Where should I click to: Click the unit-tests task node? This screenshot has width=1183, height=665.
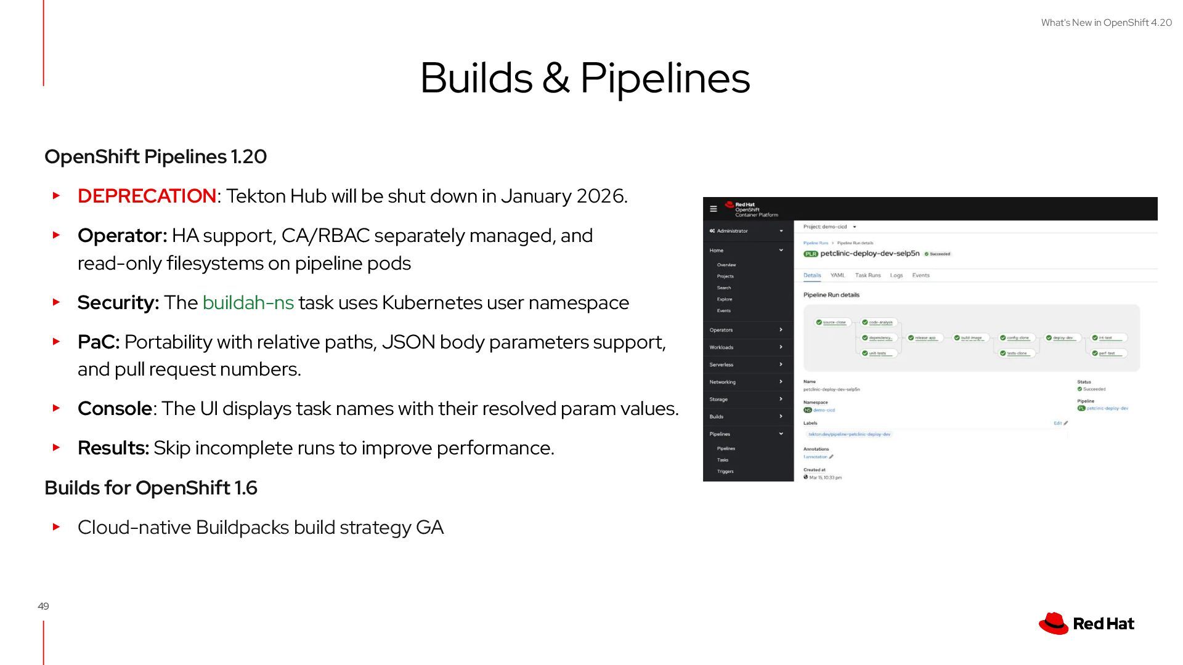click(x=877, y=353)
